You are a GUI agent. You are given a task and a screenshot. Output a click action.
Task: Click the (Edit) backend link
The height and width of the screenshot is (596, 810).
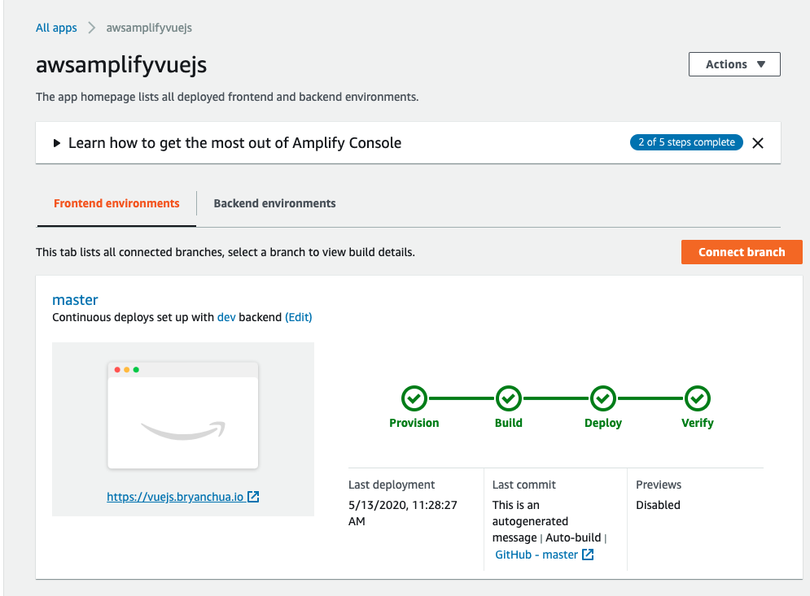pyautogui.click(x=299, y=317)
